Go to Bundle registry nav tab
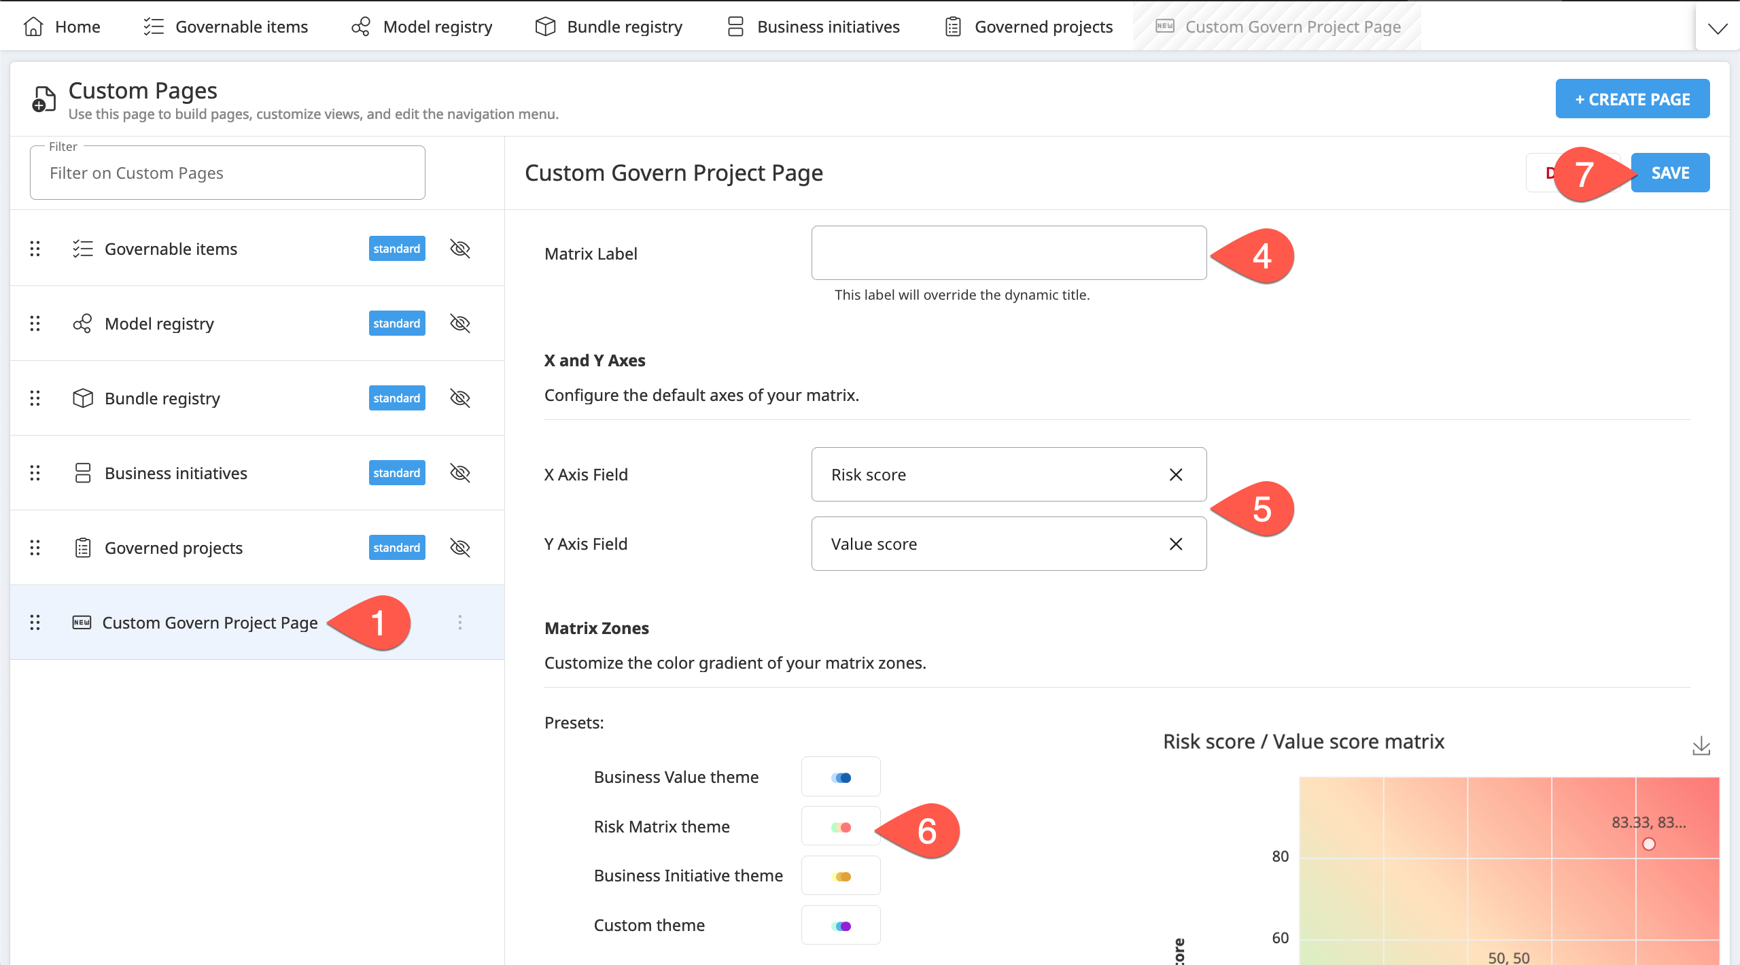Viewport: 1740px width, 965px height. click(x=608, y=27)
